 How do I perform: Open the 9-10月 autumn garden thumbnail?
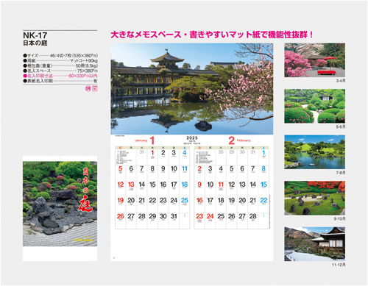point(315,198)
